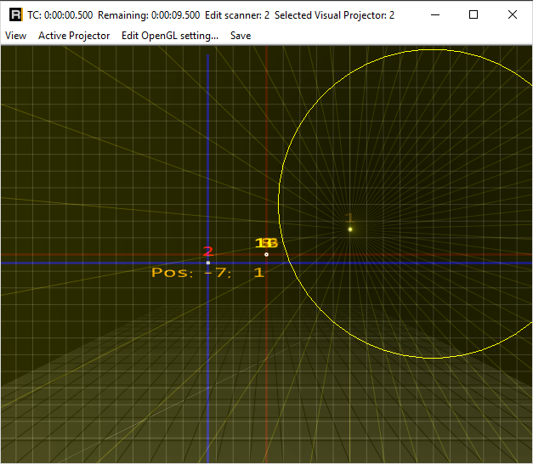The width and height of the screenshot is (533, 464).
Task: Click the application icon in title bar
Action: pyautogui.click(x=15, y=15)
